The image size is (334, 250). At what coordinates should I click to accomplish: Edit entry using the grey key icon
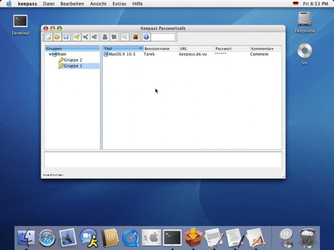86,37
